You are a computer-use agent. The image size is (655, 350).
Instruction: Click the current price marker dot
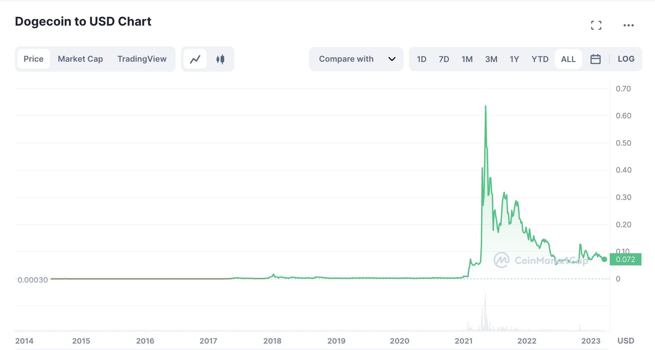coord(604,259)
